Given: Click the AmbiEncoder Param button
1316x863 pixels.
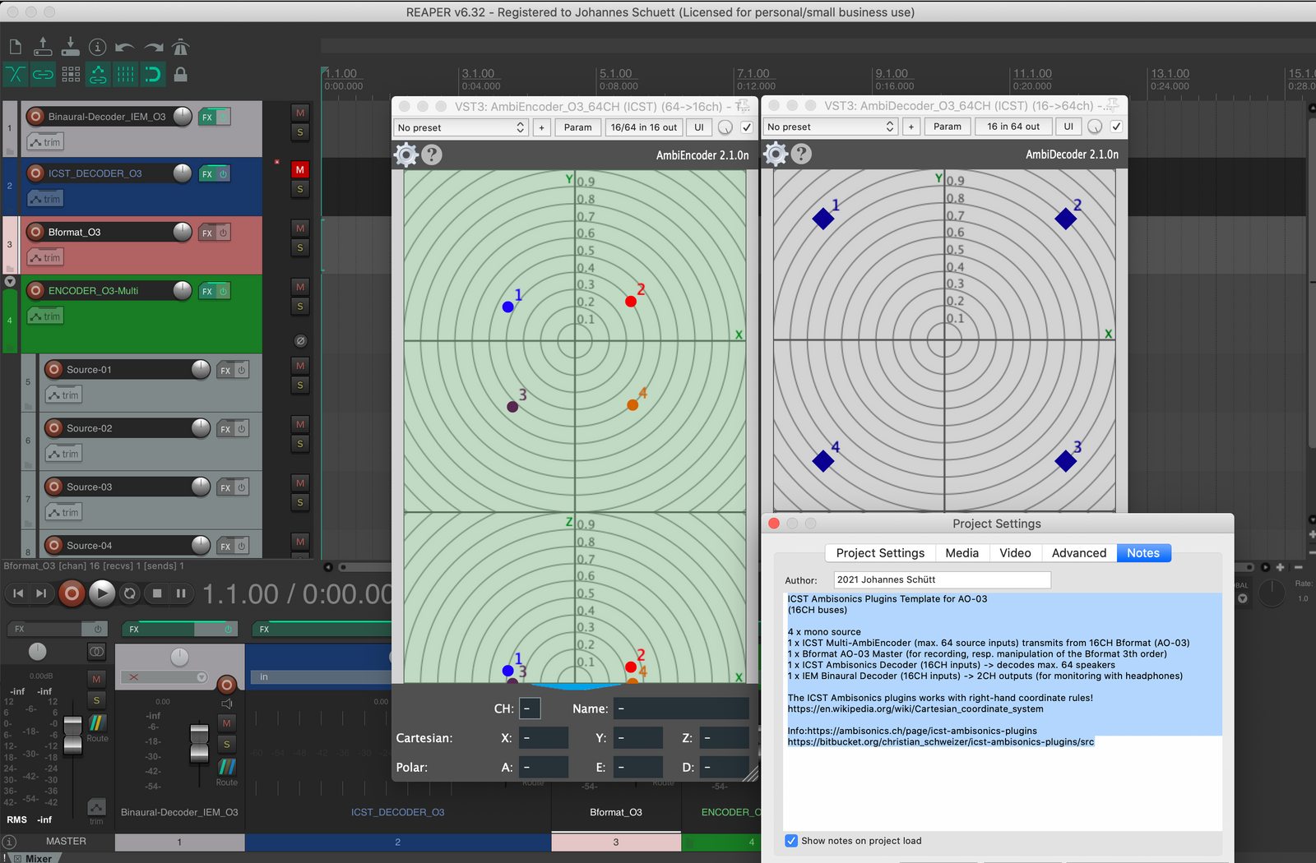Looking at the screenshot, I should (x=577, y=127).
